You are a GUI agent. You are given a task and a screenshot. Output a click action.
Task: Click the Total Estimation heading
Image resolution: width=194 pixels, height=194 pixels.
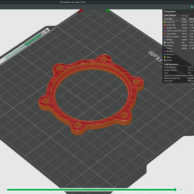(171, 64)
